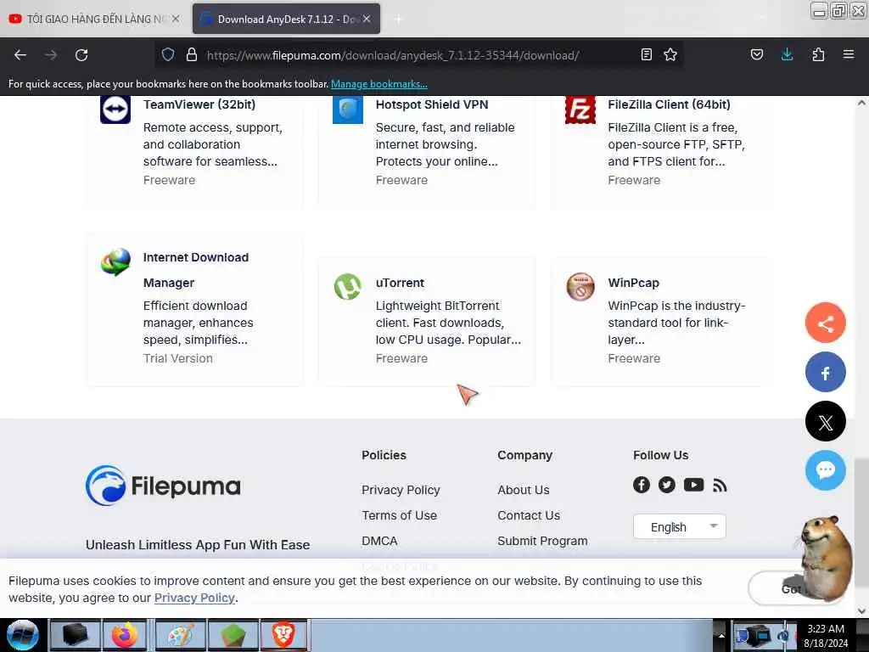This screenshot has width=869, height=652.
Task: Close the YouTube tab
Action: click(176, 19)
